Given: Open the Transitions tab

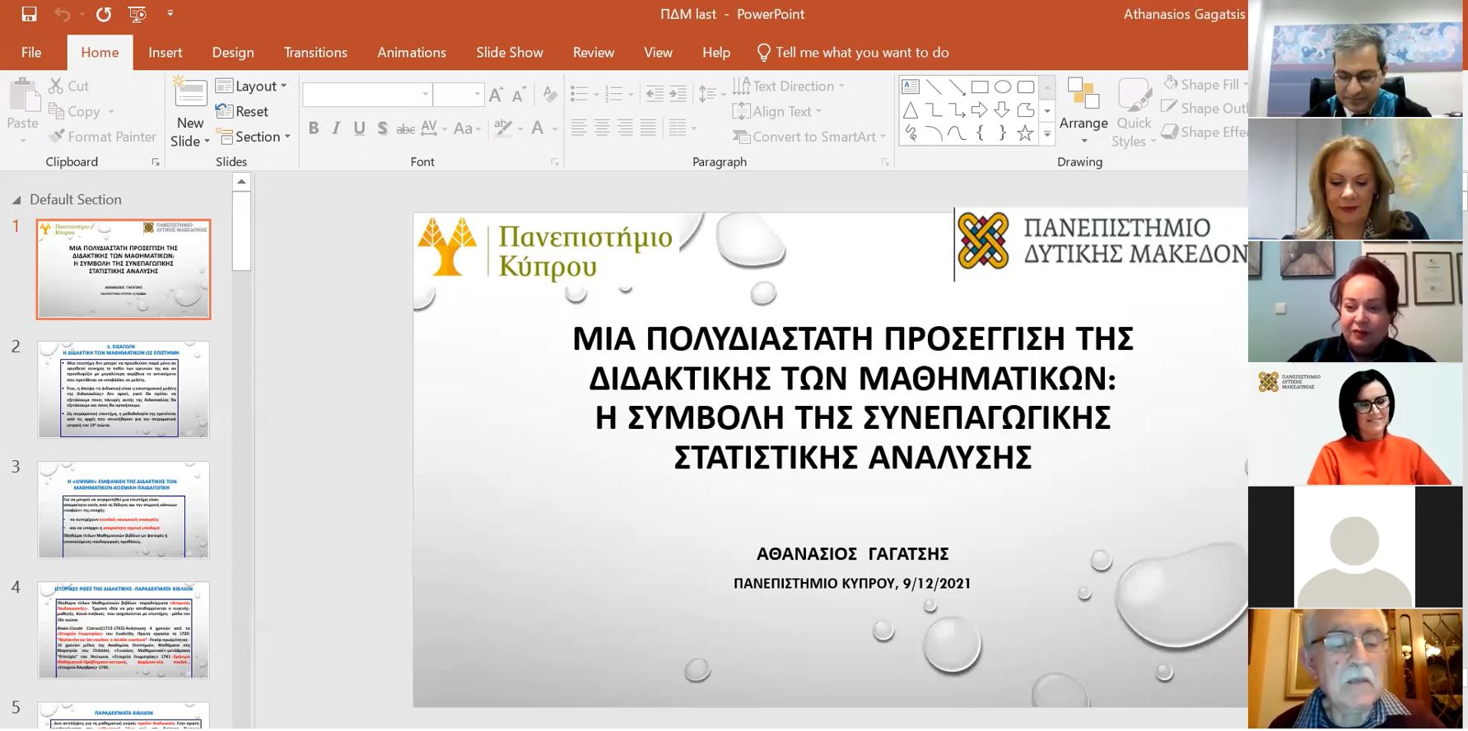Looking at the screenshot, I should pyautogui.click(x=315, y=52).
